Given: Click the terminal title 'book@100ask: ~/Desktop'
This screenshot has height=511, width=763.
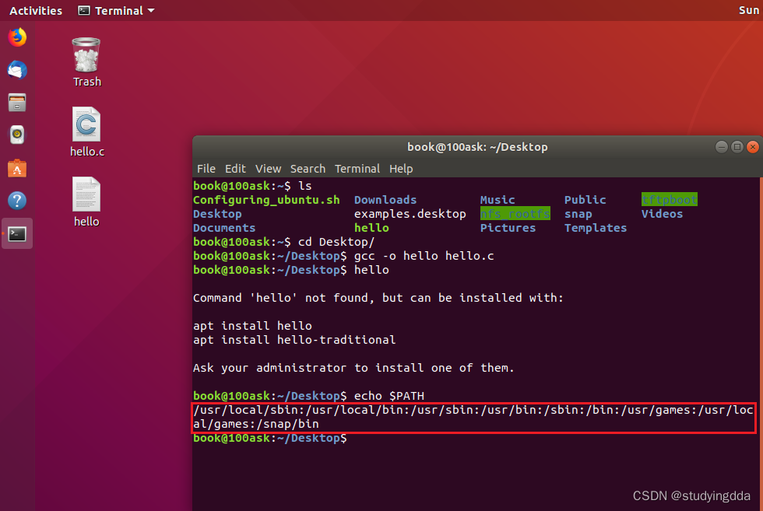Looking at the screenshot, I should click(x=477, y=147).
